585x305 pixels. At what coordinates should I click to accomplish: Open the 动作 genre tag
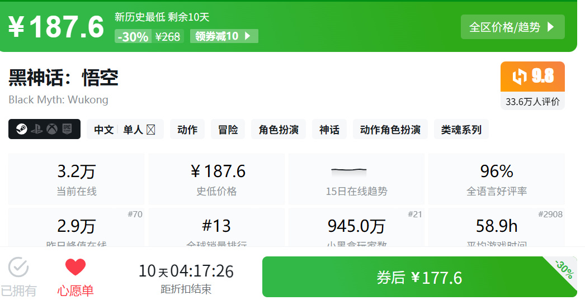coord(187,130)
